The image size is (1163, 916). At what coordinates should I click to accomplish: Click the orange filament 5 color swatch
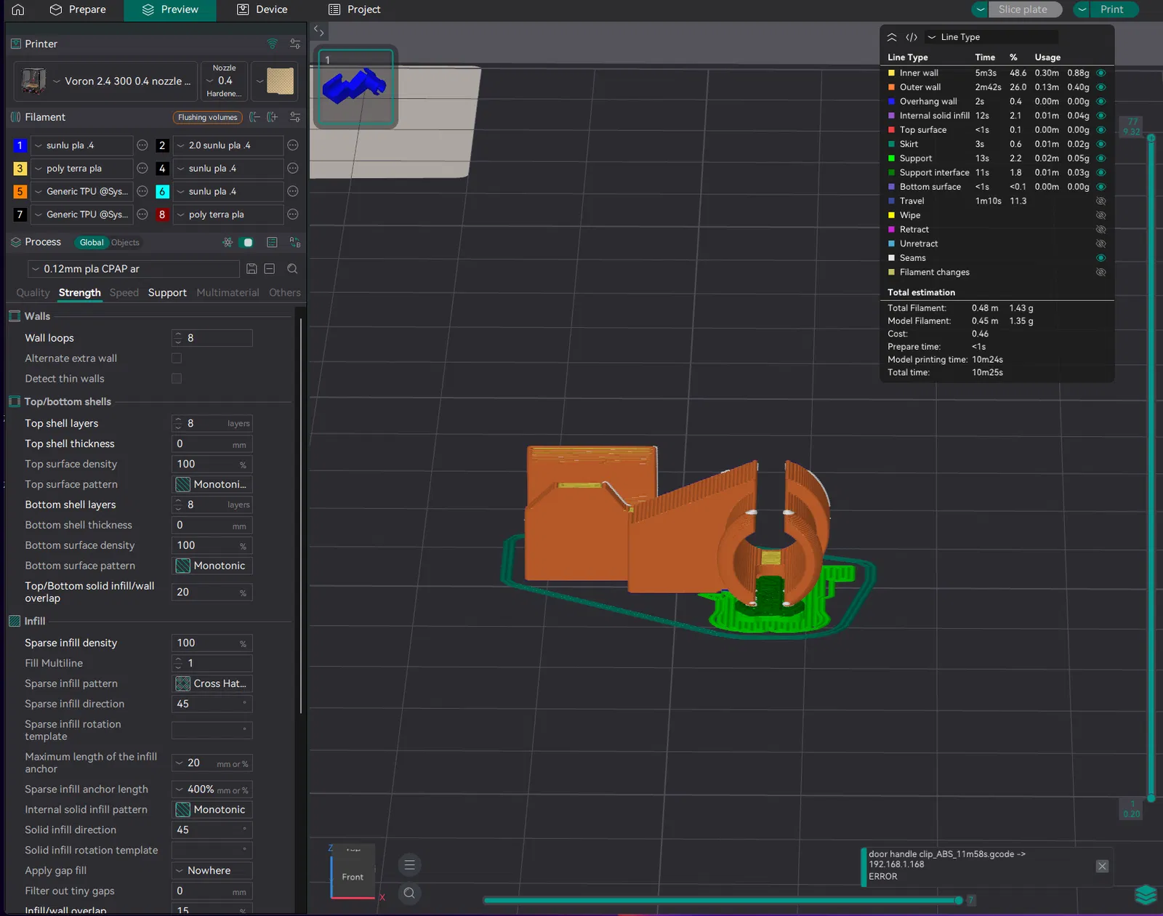[20, 192]
